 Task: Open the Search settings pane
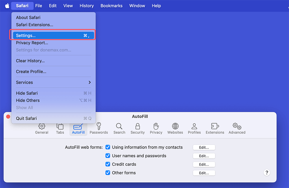pos(119,128)
